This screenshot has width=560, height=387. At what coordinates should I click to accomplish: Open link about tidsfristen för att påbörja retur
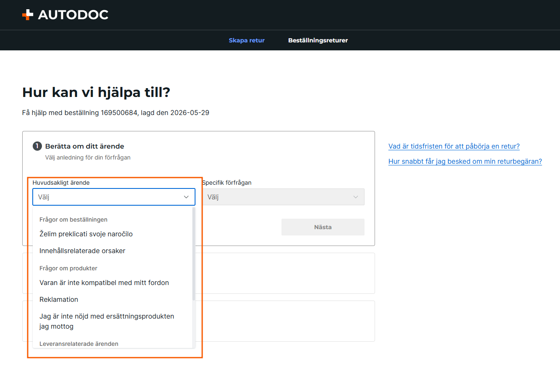pyautogui.click(x=454, y=146)
